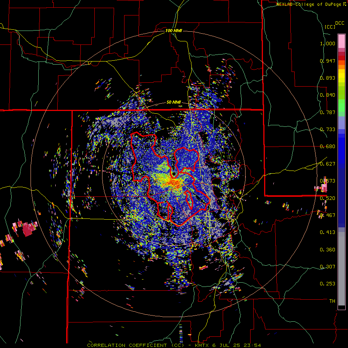This screenshot has width=348, height=348.
Task: Click the KMTX station identifier
Action: [x=202, y=345]
